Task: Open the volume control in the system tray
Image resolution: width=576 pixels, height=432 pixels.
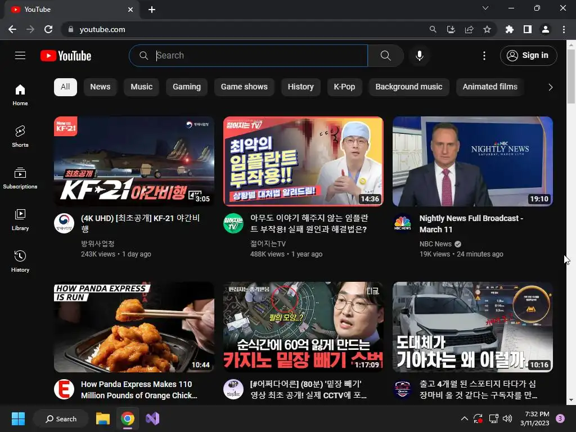Action: (x=507, y=418)
